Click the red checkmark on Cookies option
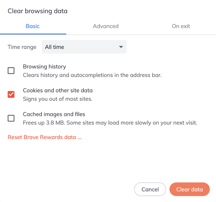Image resolution: width=216 pixels, height=202 pixels. point(11,94)
